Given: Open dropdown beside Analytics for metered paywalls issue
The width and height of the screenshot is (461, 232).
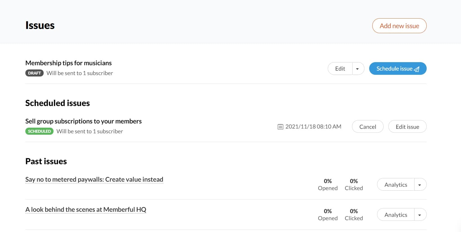Looking at the screenshot, I should pyautogui.click(x=420, y=185).
